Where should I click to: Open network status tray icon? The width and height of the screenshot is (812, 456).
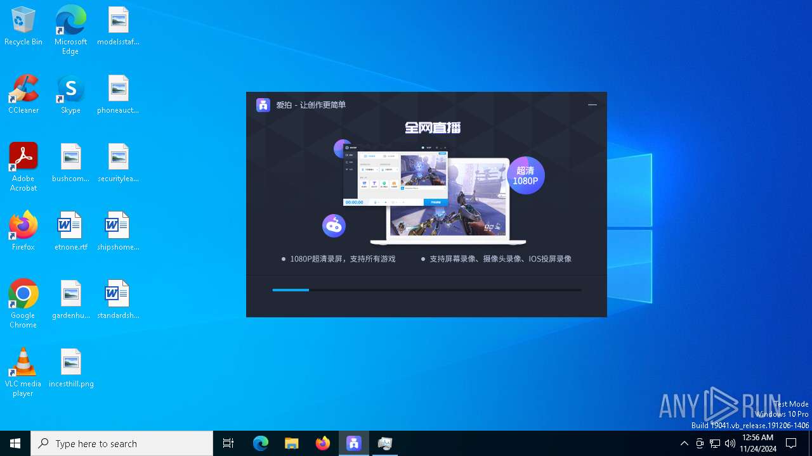pos(715,443)
